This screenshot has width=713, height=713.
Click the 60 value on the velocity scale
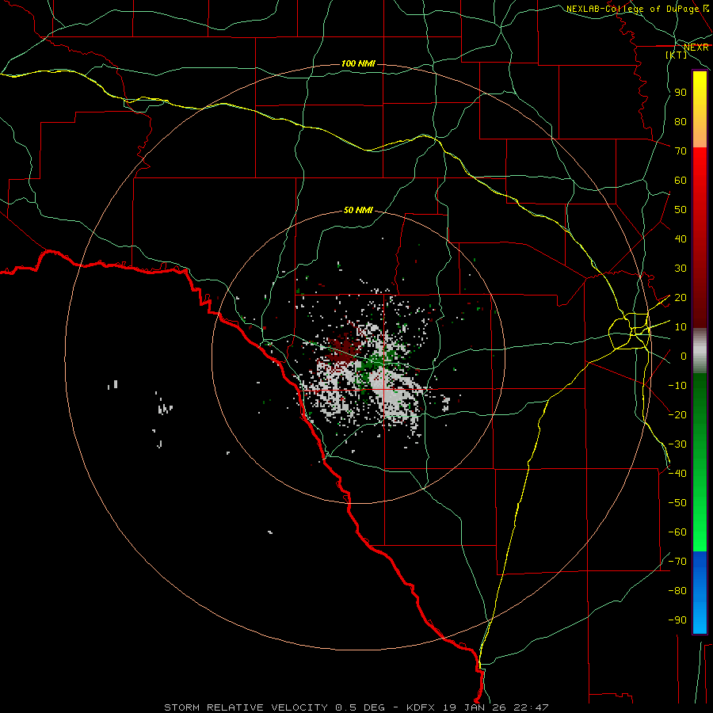tap(681, 180)
